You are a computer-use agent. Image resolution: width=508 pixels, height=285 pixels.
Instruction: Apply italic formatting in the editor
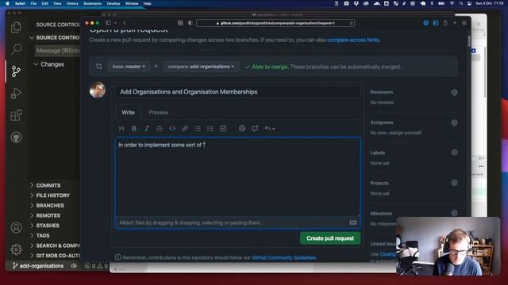[x=146, y=128]
